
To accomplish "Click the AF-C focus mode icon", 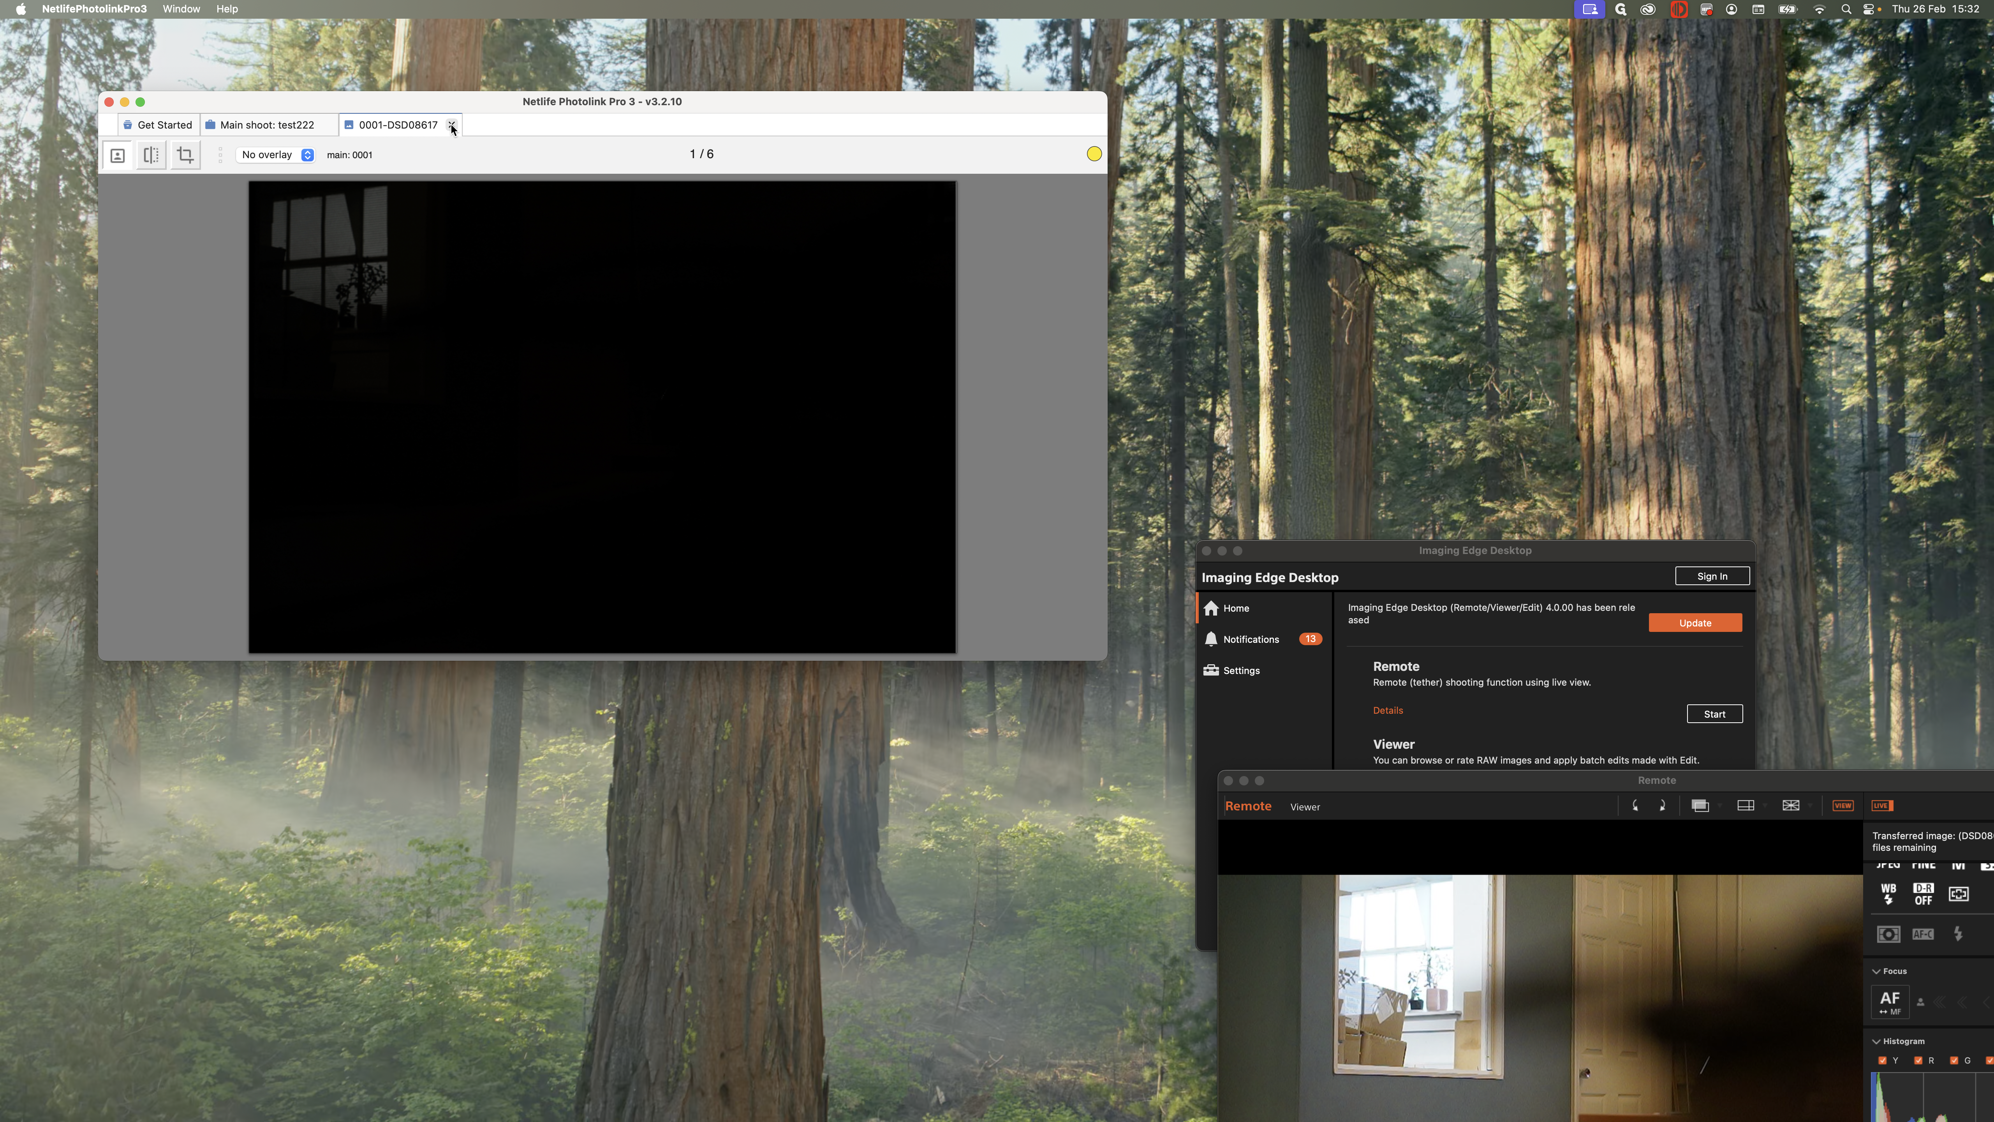I will tap(1923, 935).
